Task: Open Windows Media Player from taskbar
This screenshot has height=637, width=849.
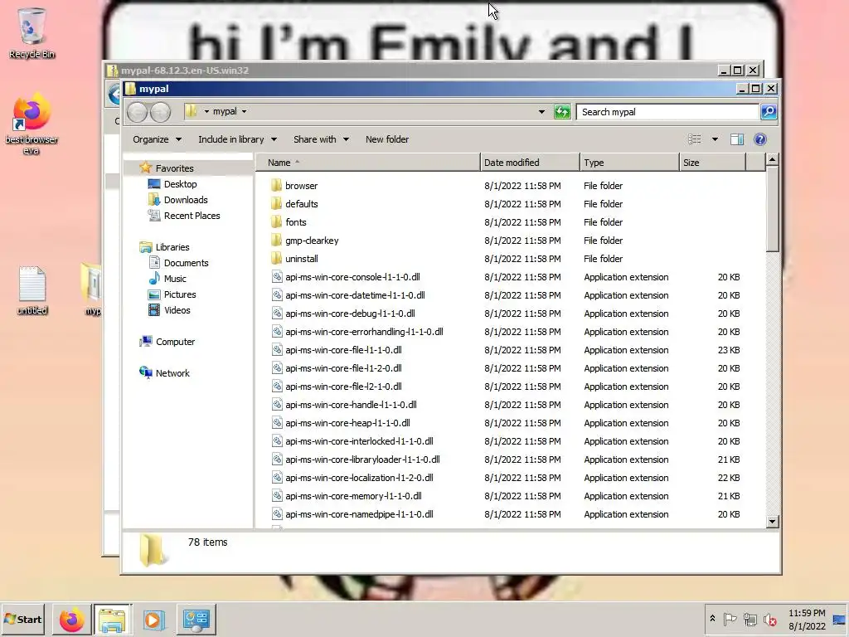Action: pos(153,619)
